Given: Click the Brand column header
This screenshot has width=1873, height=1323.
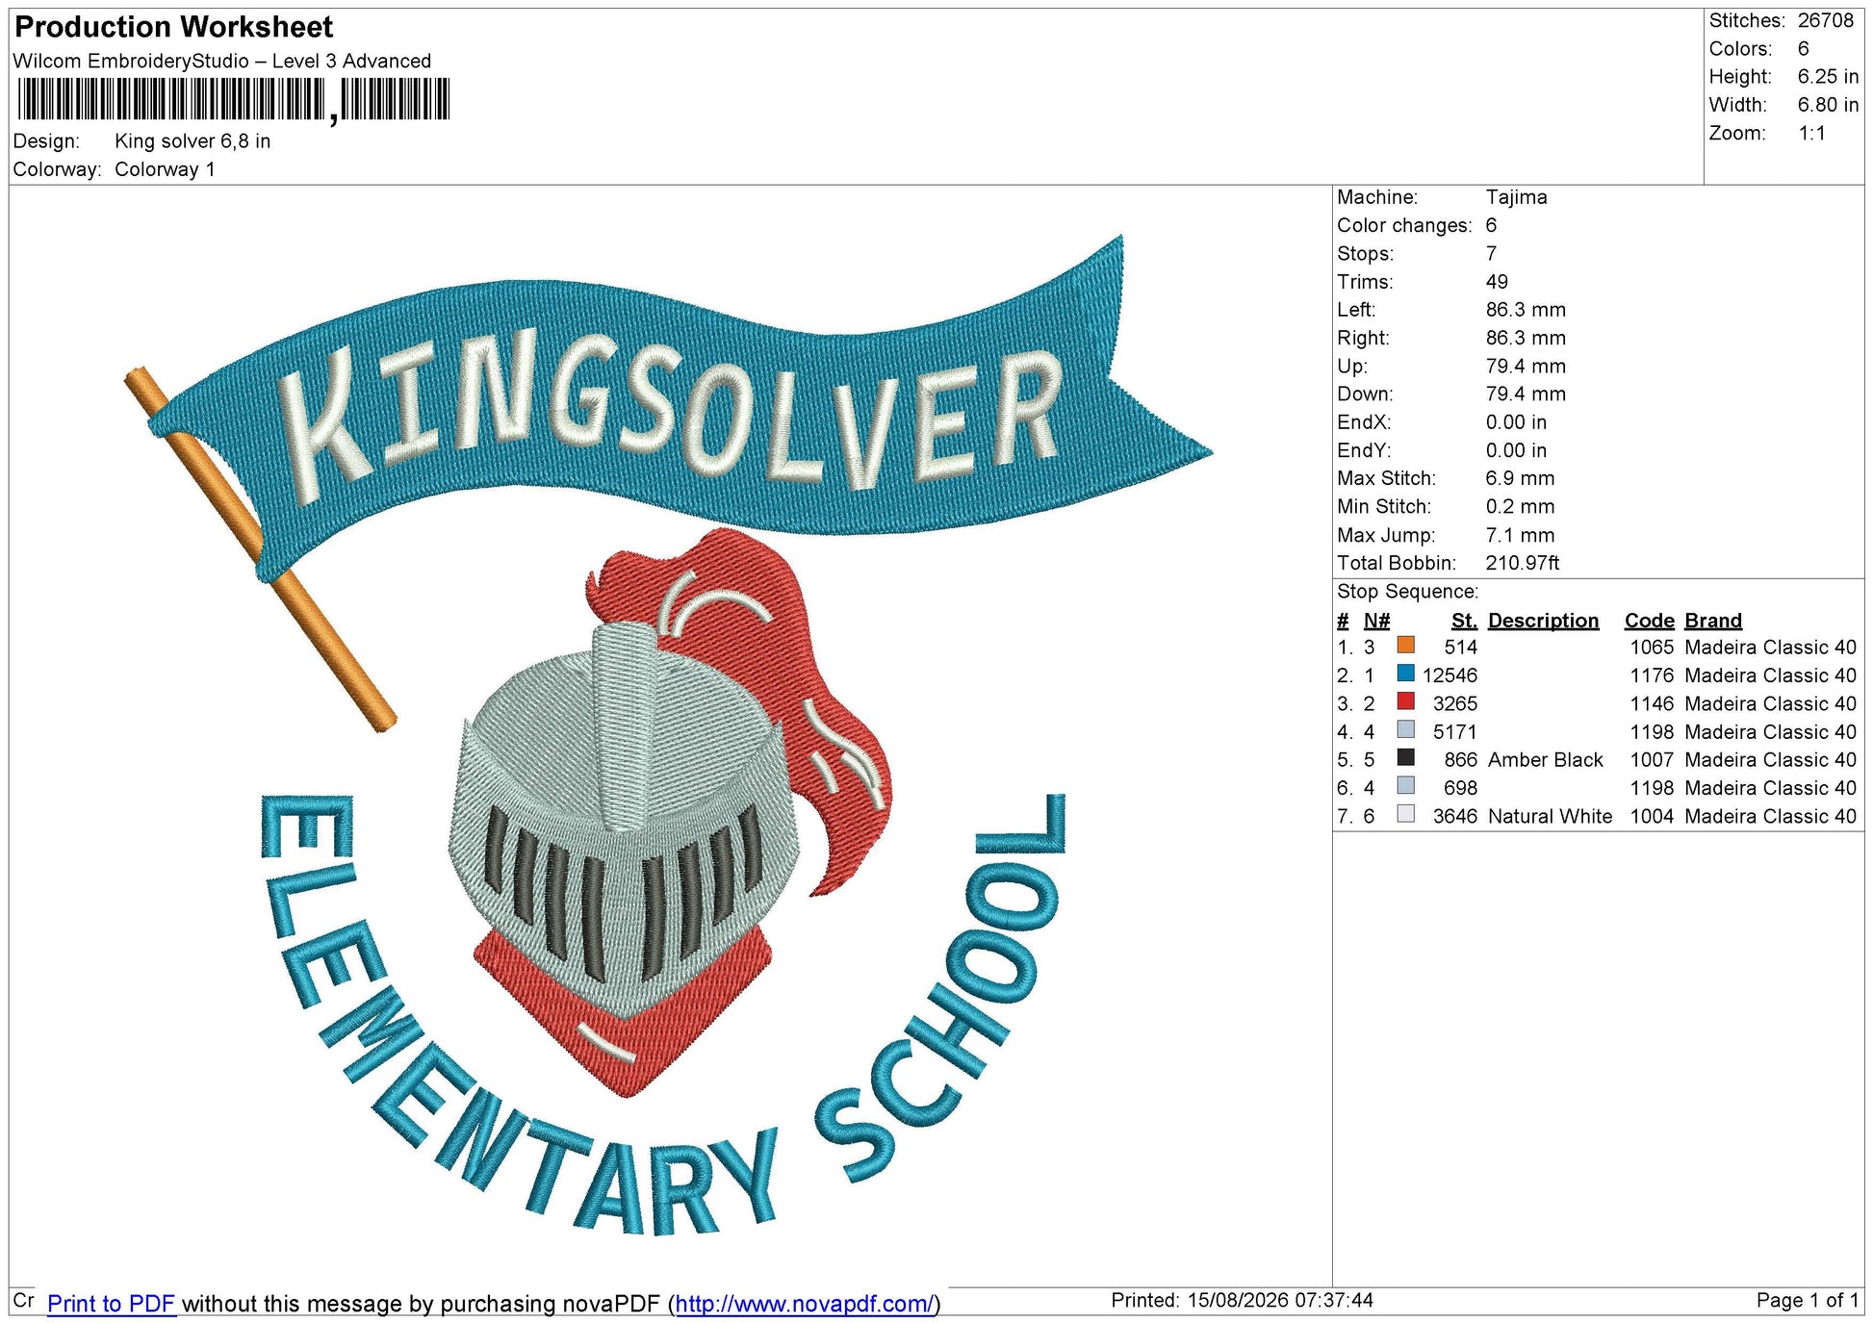Looking at the screenshot, I should 1713,621.
